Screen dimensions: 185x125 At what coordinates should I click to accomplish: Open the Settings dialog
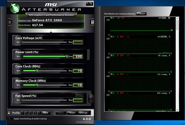click(83, 113)
